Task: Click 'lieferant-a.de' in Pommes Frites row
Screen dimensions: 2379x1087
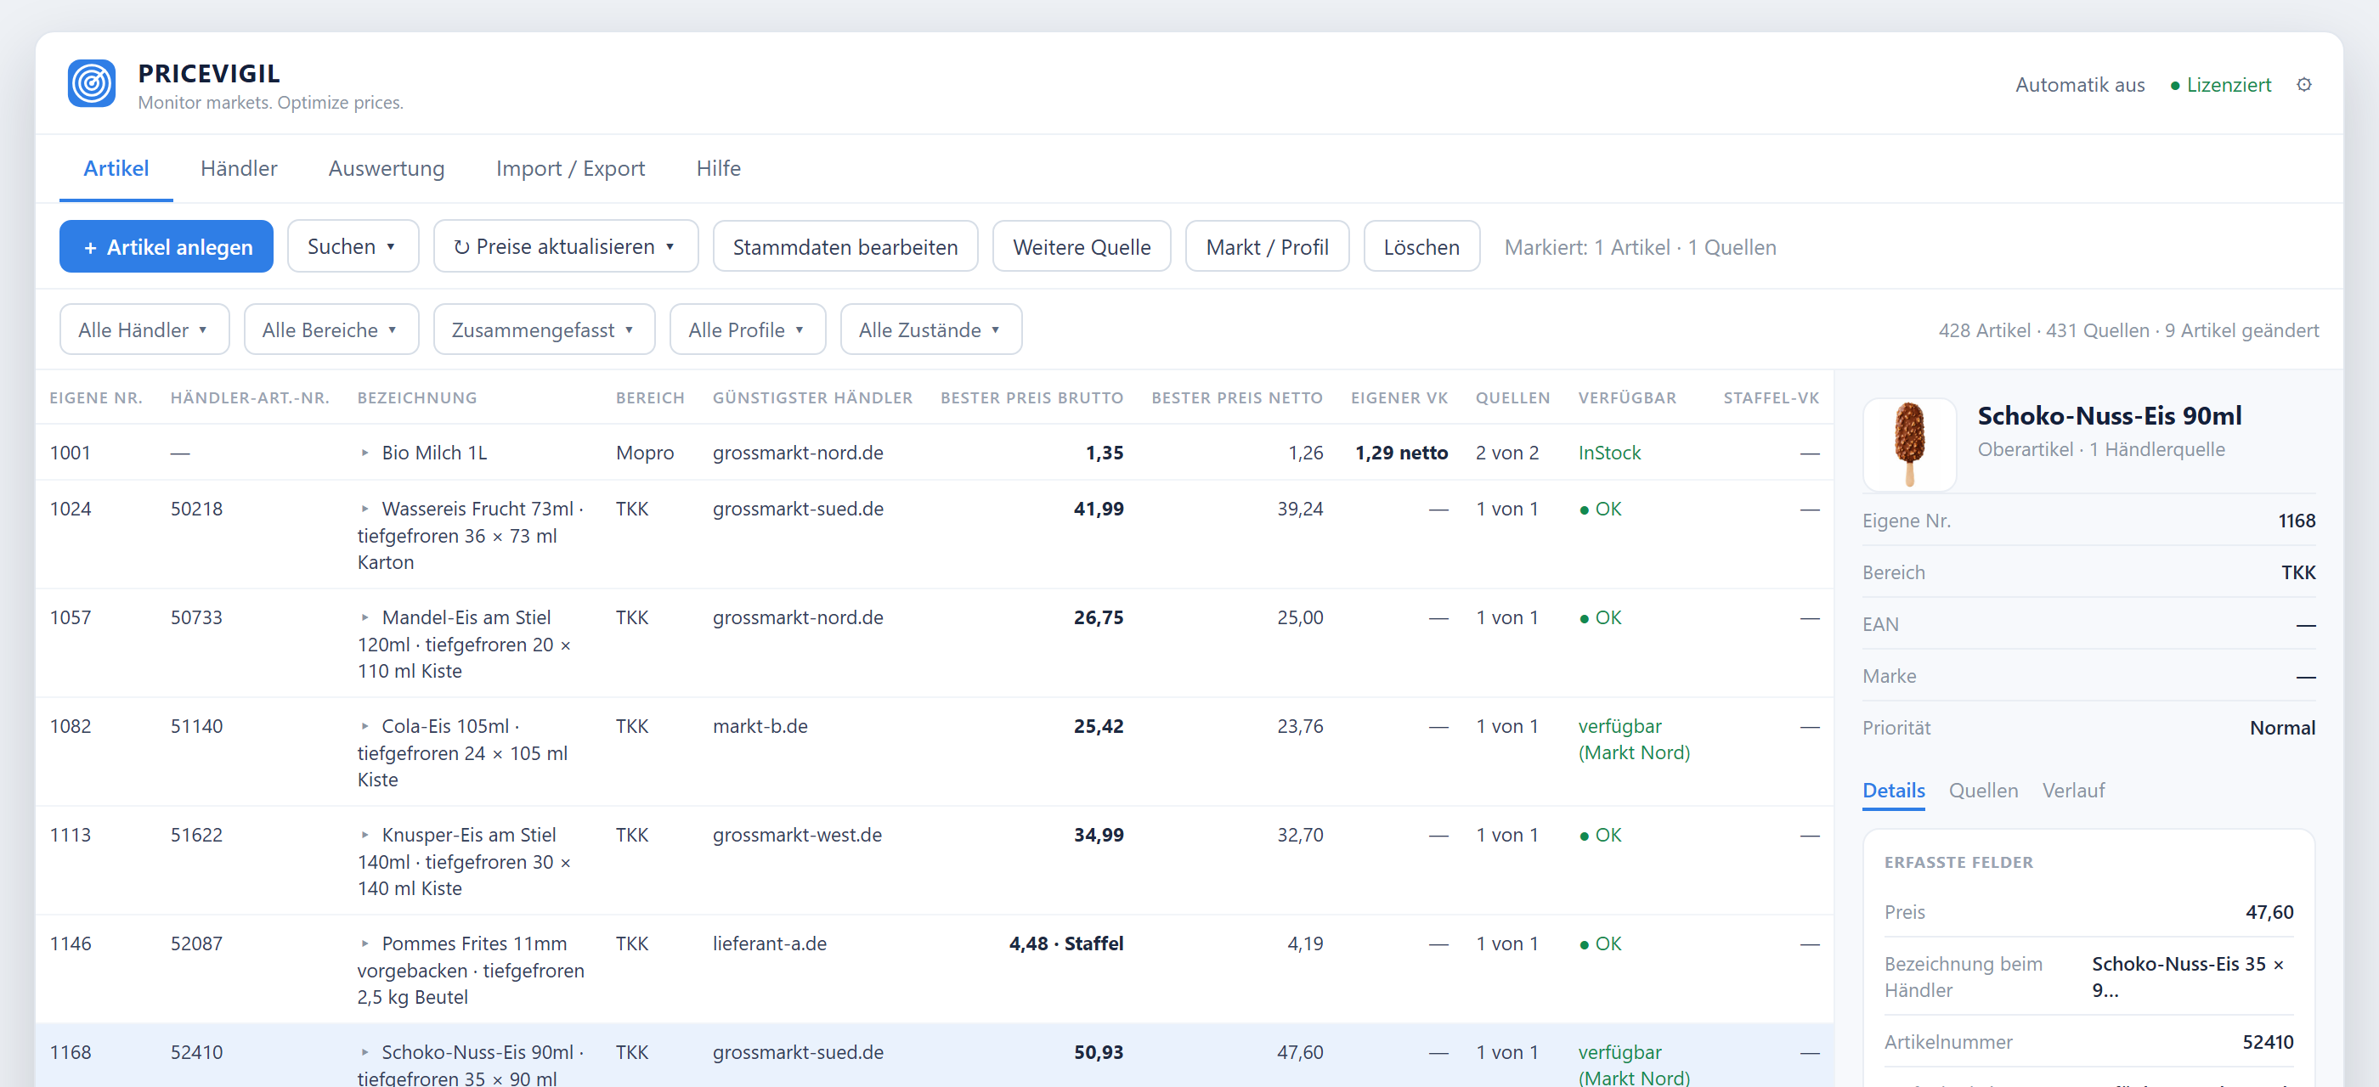Action: point(769,944)
